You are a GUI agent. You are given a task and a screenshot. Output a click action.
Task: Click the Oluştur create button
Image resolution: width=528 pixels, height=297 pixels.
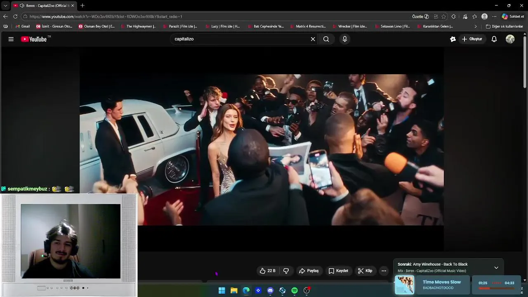(x=472, y=39)
